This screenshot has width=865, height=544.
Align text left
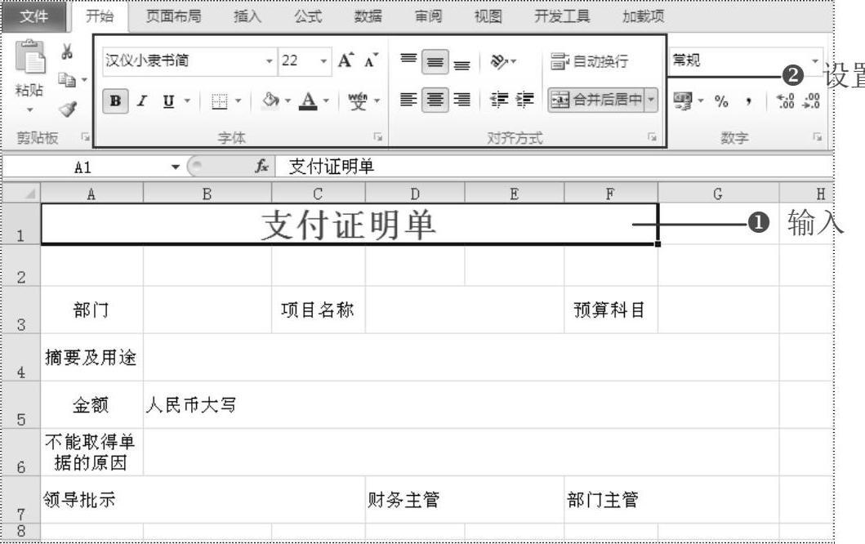point(408,100)
